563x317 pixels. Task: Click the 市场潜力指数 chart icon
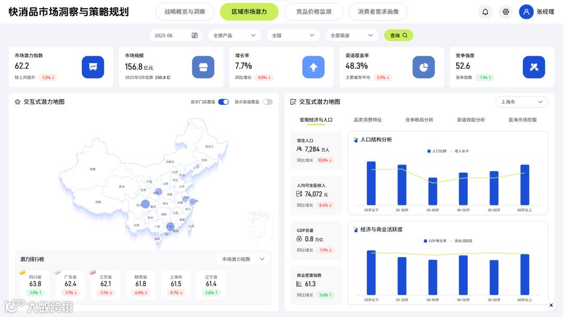coord(93,67)
